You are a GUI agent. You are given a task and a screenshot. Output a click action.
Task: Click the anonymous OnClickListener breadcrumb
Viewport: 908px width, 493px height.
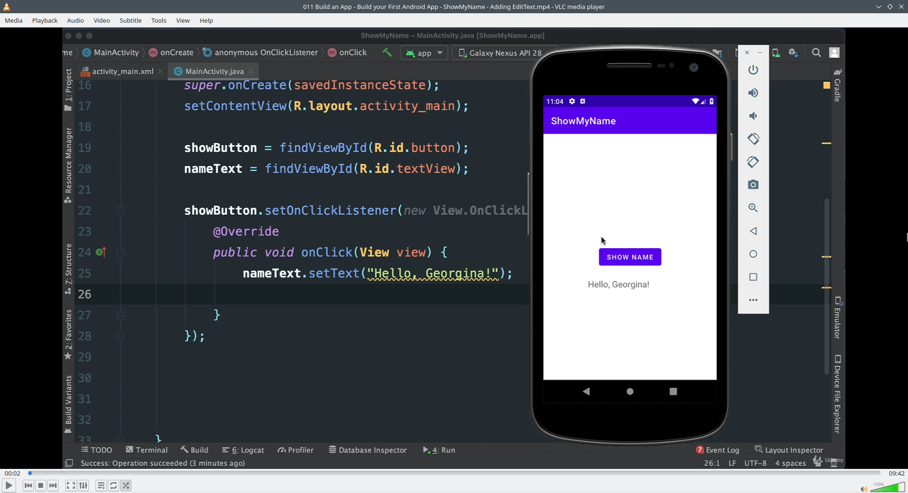click(261, 52)
